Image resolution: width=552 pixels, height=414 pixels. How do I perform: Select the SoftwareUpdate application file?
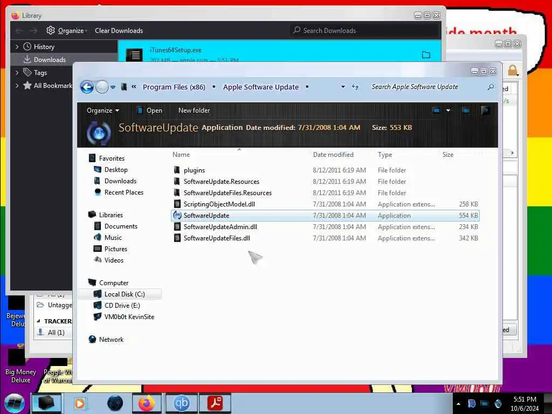[325, 216]
